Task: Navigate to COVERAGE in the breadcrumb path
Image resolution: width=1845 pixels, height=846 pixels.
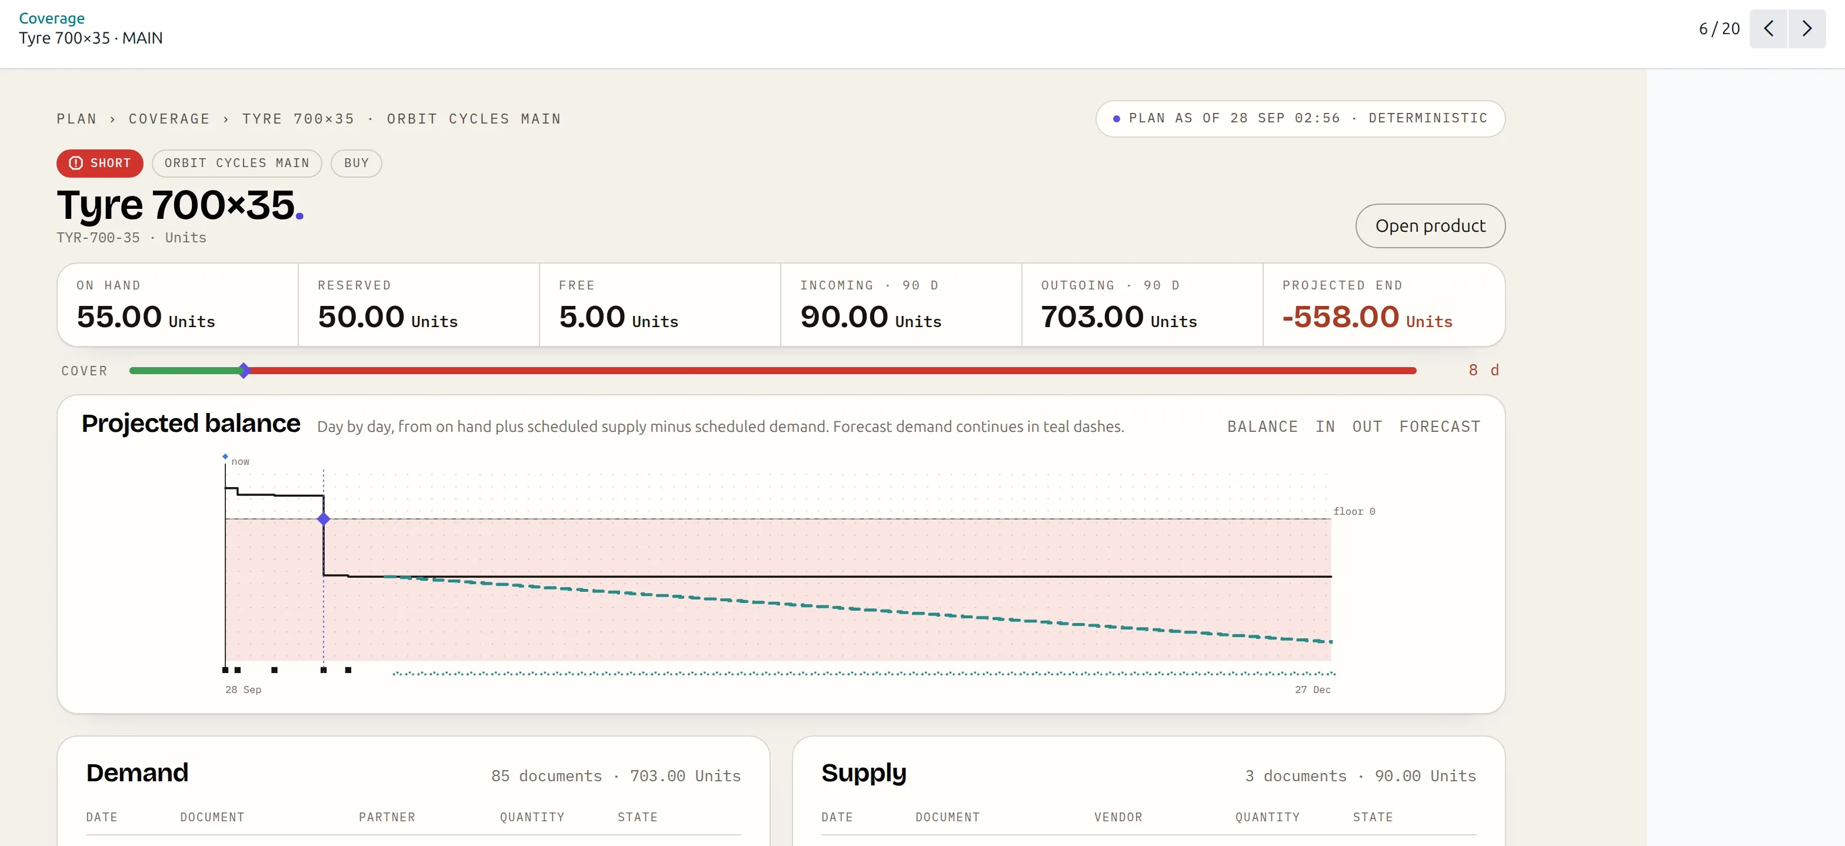Action: pyautogui.click(x=169, y=119)
